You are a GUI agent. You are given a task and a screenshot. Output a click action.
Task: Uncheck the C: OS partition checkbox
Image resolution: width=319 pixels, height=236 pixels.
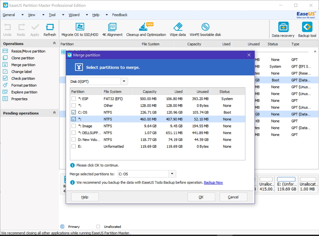[x=74, y=112]
